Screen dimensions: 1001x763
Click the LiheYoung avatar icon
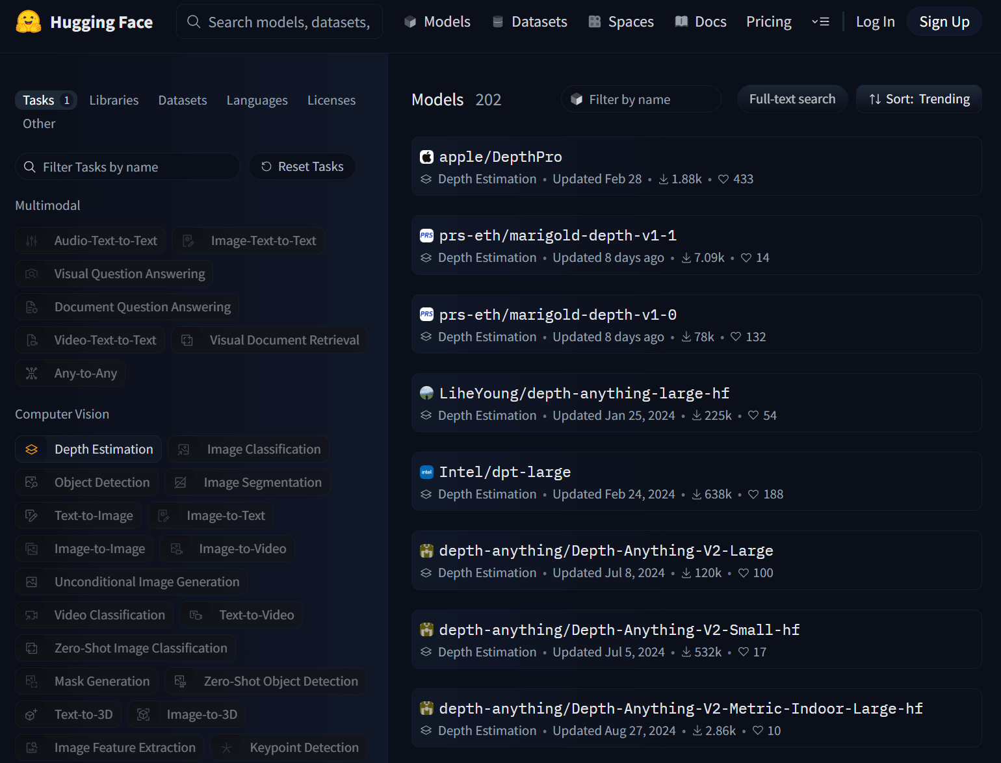click(x=426, y=393)
